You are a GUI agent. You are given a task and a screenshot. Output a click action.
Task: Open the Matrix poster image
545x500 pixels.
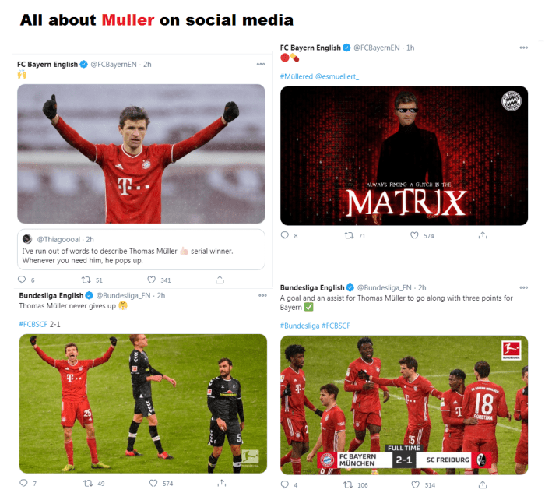404,156
